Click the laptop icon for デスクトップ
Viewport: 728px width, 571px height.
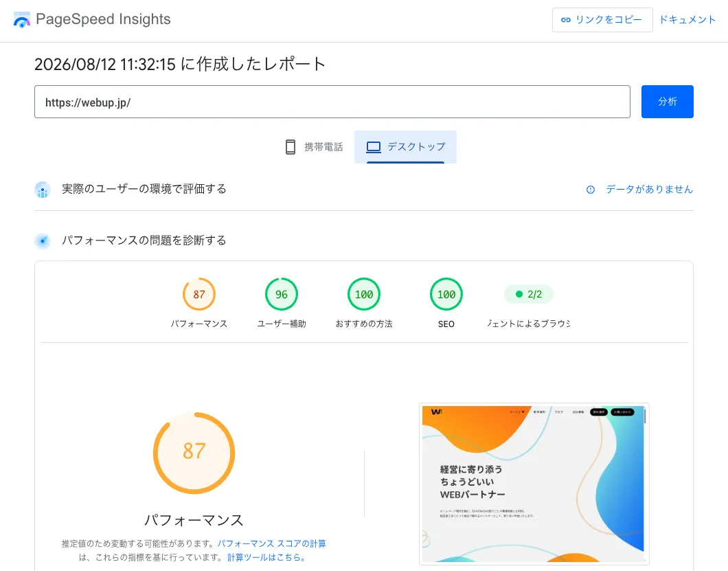click(x=374, y=147)
